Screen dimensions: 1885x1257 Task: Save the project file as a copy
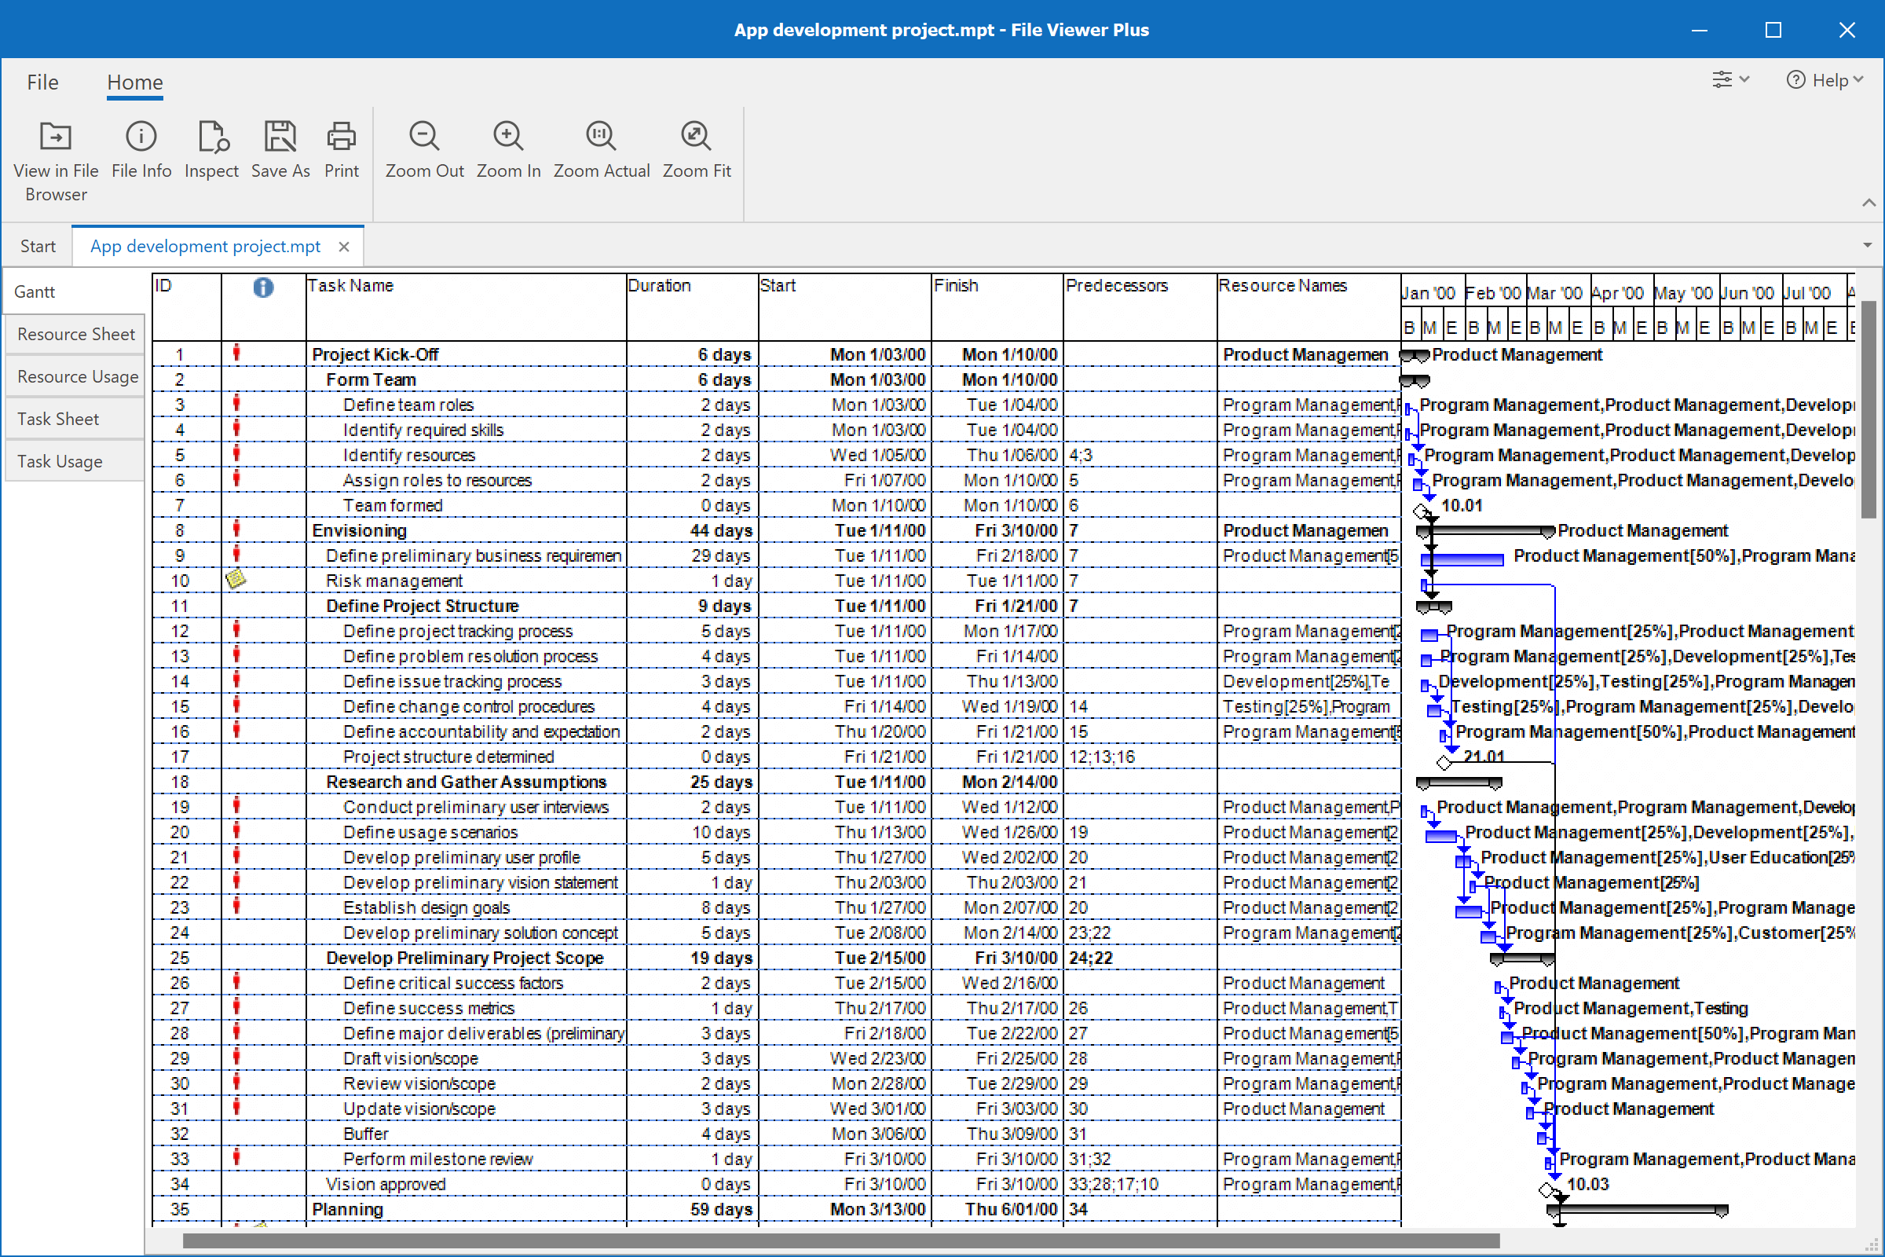click(x=280, y=150)
